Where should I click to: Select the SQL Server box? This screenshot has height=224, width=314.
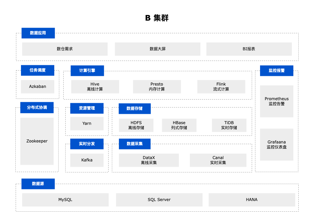[x=159, y=200]
